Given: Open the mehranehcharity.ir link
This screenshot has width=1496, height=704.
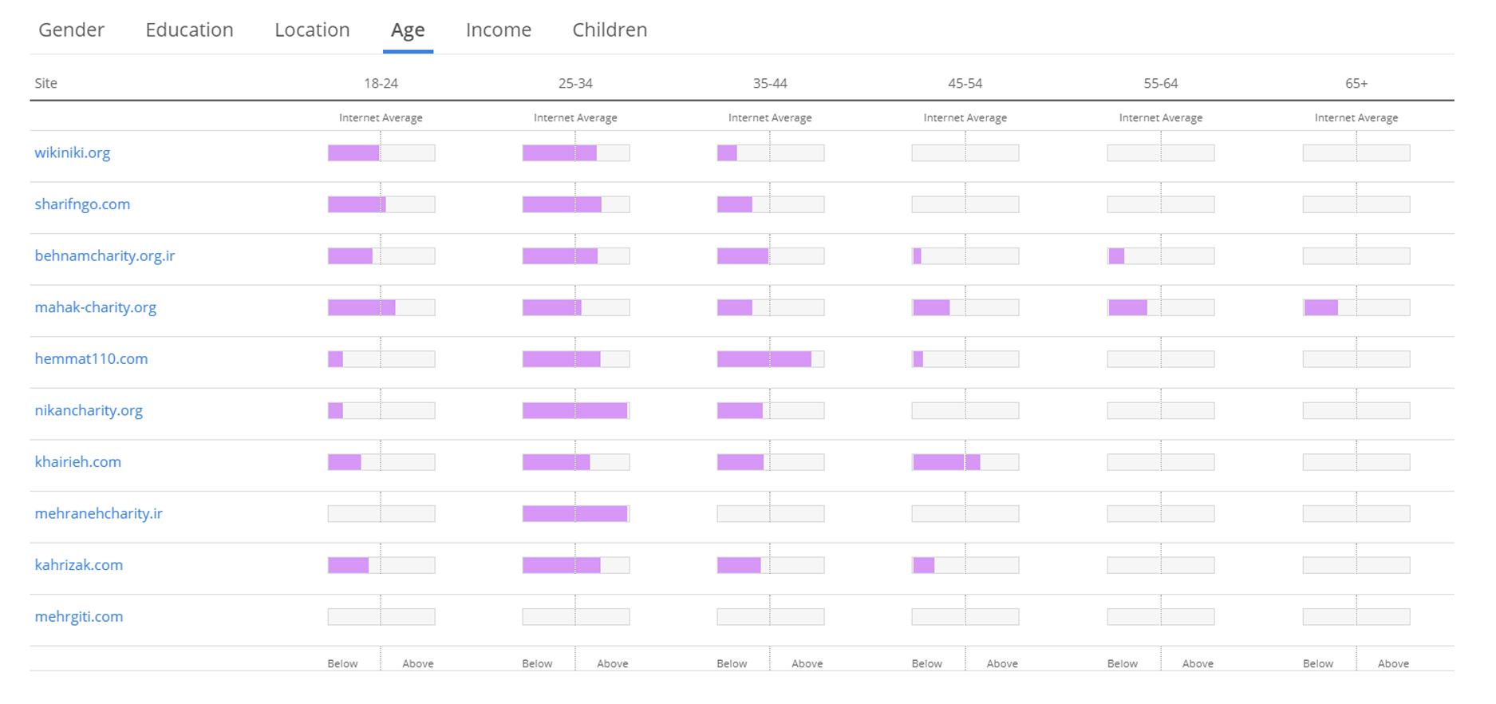Looking at the screenshot, I should click(x=99, y=513).
